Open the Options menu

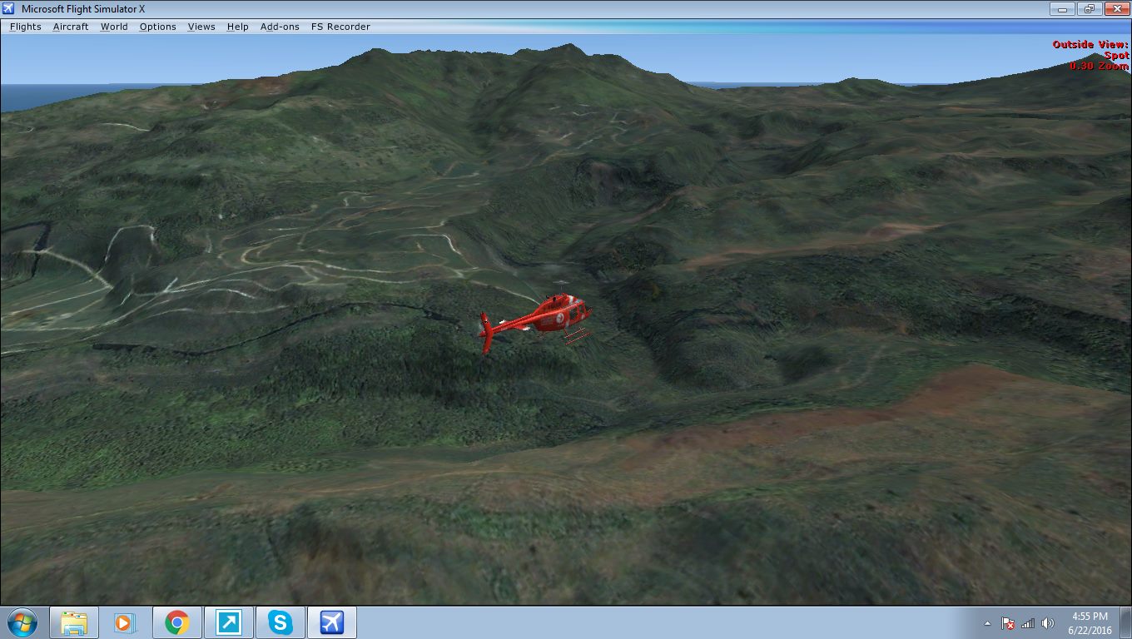[157, 27]
